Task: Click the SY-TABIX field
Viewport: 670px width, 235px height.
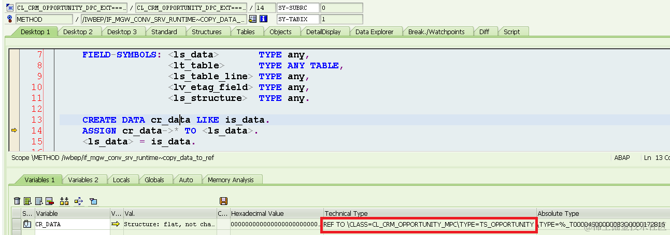Action: [x=297, y=19]
